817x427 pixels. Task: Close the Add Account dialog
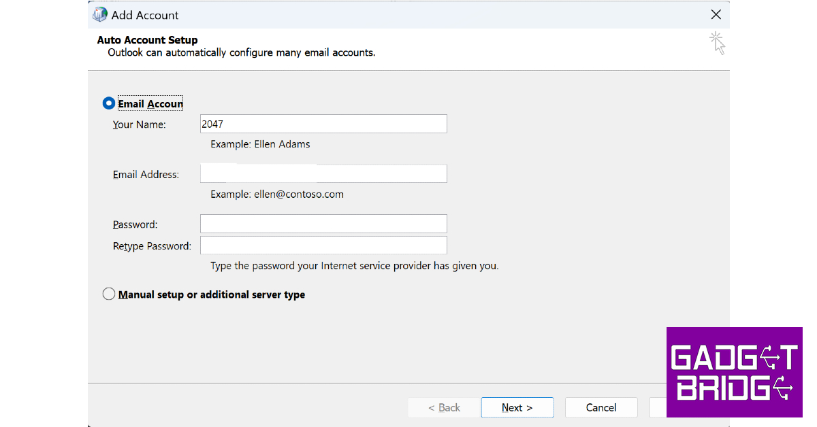(716, 14)
